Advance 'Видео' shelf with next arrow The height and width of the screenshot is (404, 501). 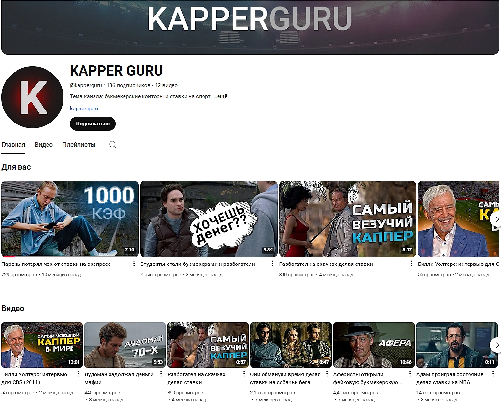point(495,345)
